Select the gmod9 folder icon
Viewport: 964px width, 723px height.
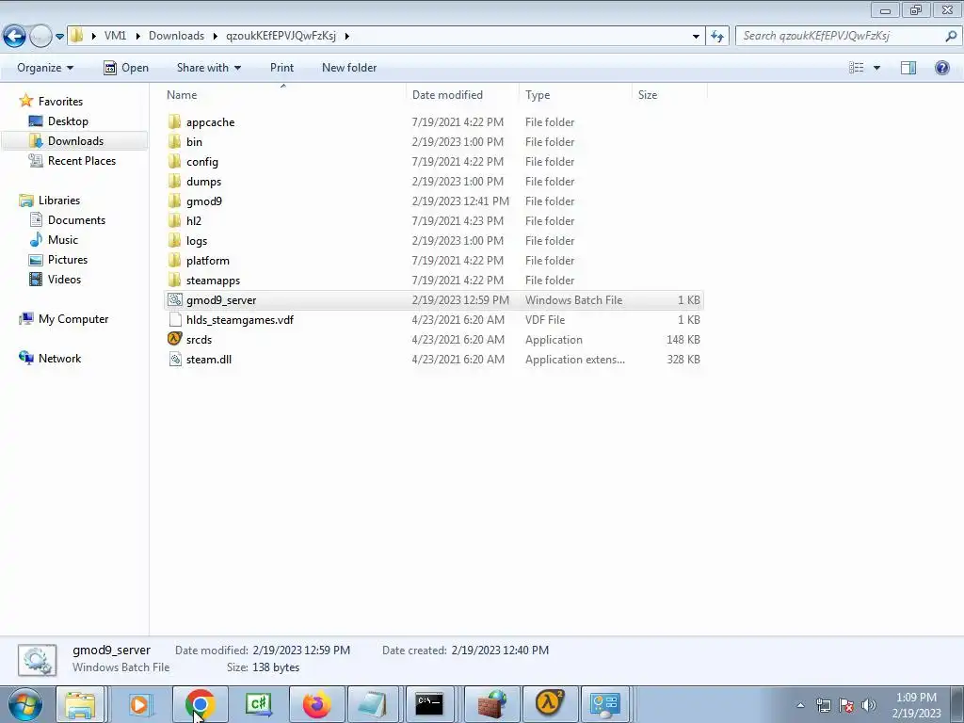pyautogui.click(x=174, y=201)
